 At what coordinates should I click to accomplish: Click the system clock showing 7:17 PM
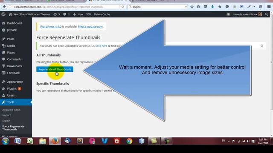[x=263, y=141]
